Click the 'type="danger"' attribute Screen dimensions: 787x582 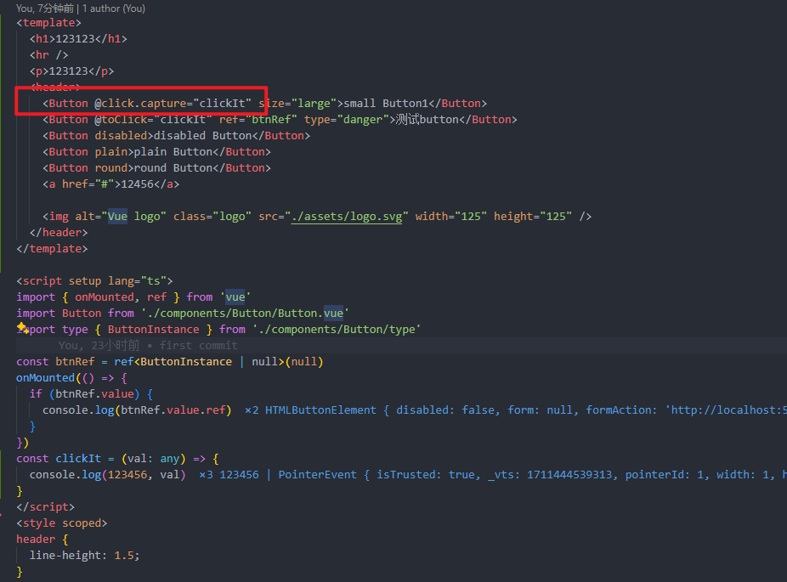tap(347, 120)
